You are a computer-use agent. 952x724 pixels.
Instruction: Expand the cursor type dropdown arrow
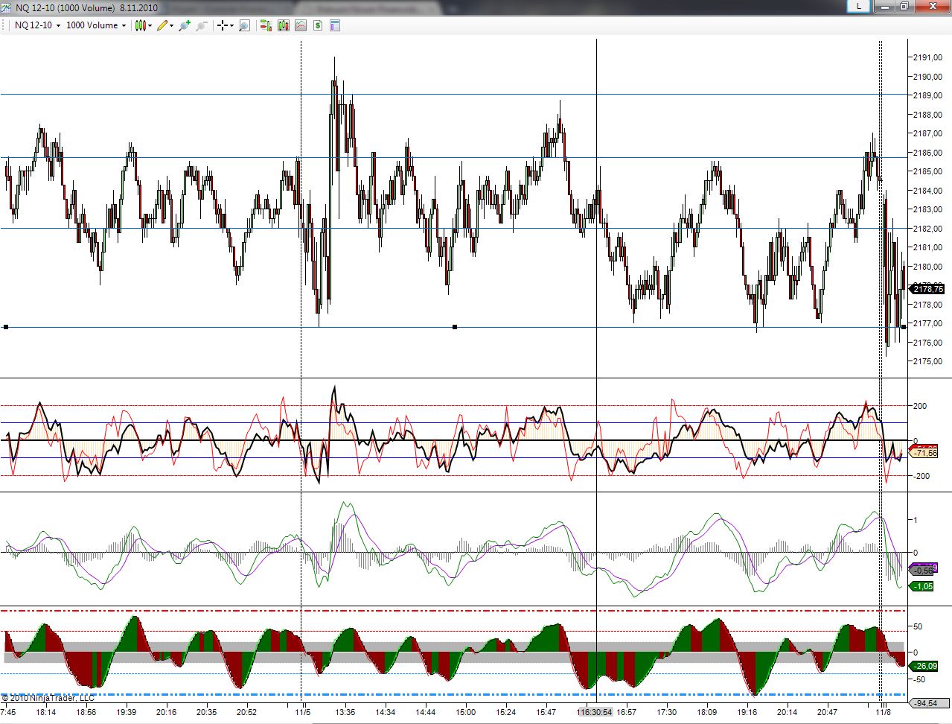tap(231, 25)
